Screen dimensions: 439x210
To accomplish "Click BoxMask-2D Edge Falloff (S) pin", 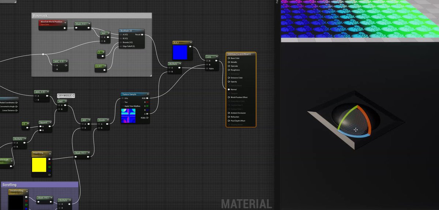I will coord(122,46).
